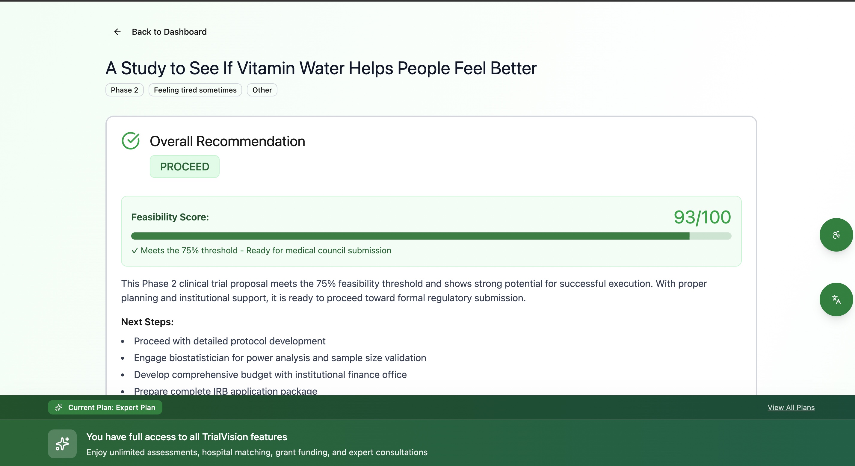Click the 93/100 feasibility score value

702,217
